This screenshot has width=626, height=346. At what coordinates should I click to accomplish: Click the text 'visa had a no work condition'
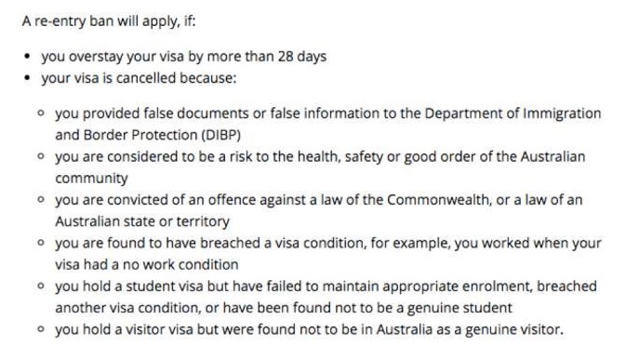147,264
